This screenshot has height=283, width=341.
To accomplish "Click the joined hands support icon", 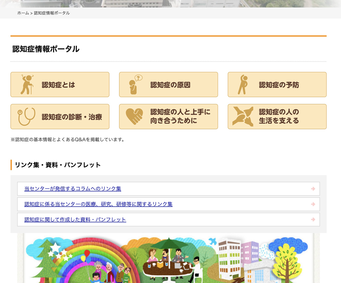I will [243, 117].
